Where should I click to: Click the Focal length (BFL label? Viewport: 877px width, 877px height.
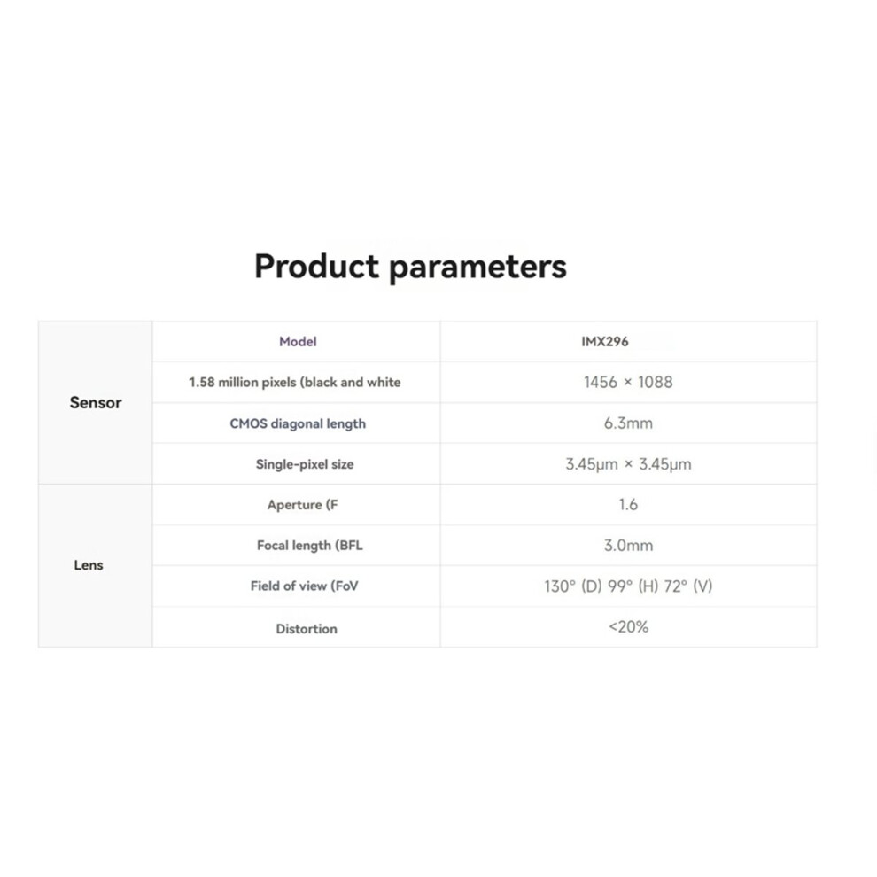pyautogui.click(x=309, y=546)
